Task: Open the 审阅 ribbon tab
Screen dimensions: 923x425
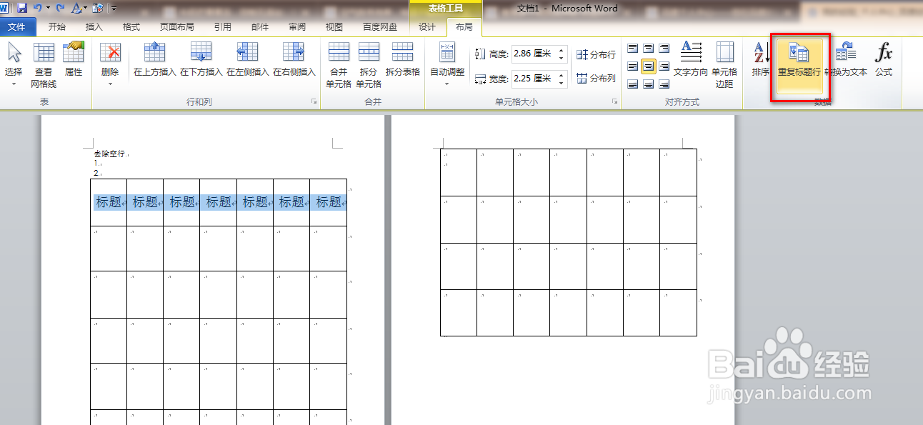Action: pyautogui.click(x=297, y=27)
